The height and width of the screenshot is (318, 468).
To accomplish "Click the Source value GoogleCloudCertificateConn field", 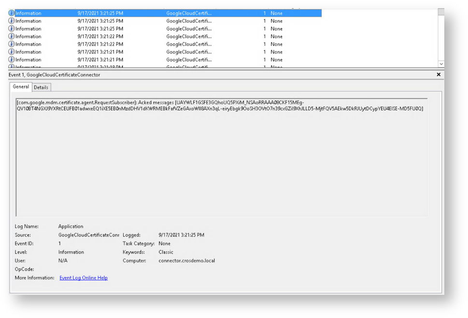I will 88,235.
